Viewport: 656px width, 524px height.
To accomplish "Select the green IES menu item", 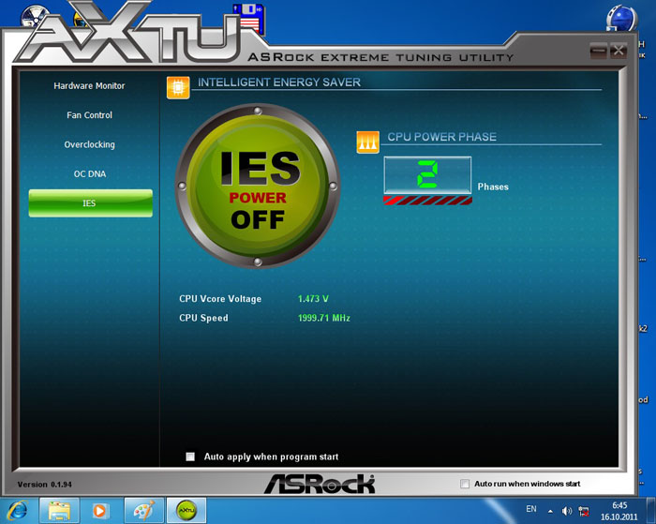I will coord(90,203).
